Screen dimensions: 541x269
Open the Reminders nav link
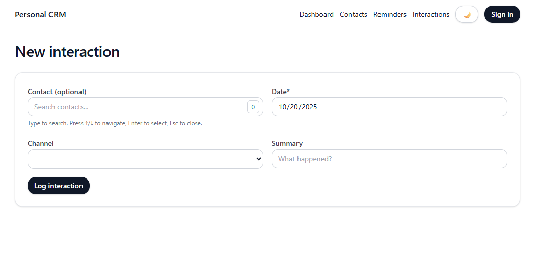(390, 14)
